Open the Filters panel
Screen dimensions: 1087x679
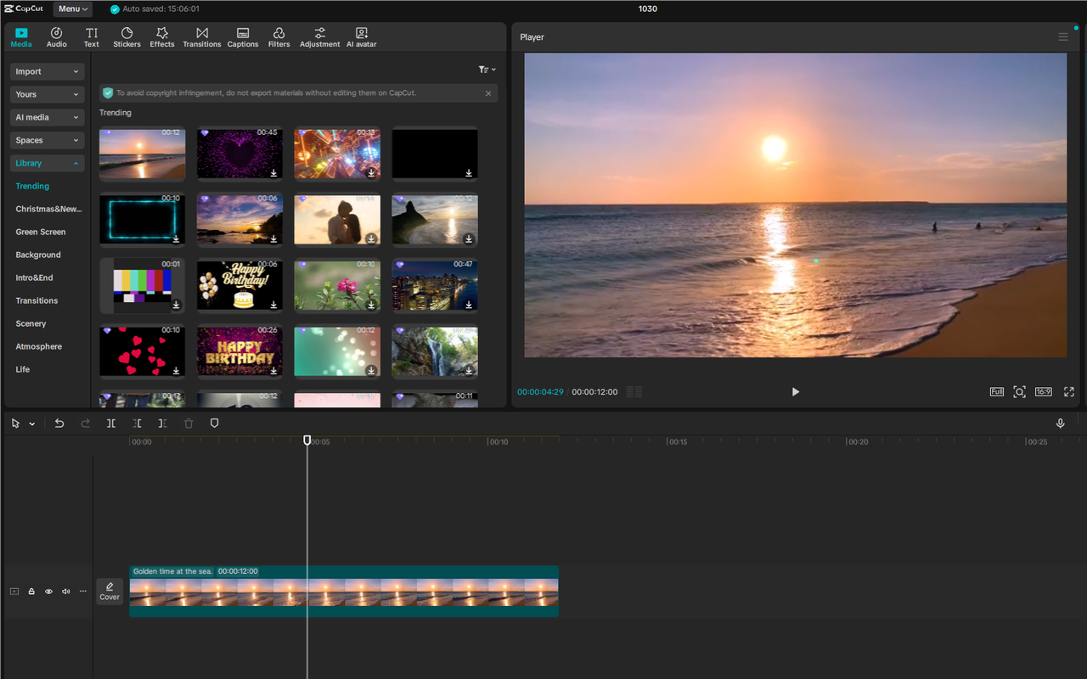pos(279,36)
